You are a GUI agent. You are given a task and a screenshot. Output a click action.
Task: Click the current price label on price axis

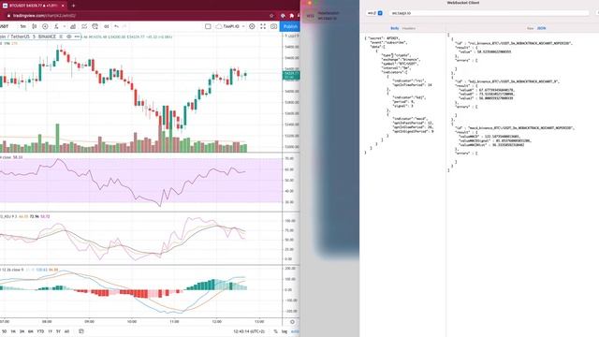tap(291, 75)
